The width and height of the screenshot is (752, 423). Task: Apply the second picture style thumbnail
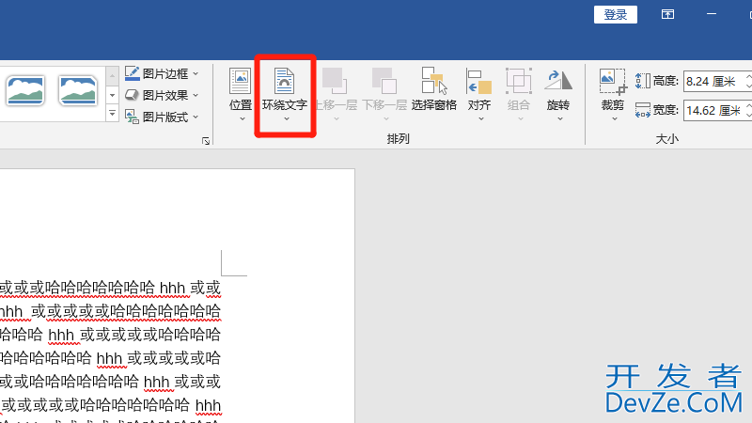tap(78, 90)
